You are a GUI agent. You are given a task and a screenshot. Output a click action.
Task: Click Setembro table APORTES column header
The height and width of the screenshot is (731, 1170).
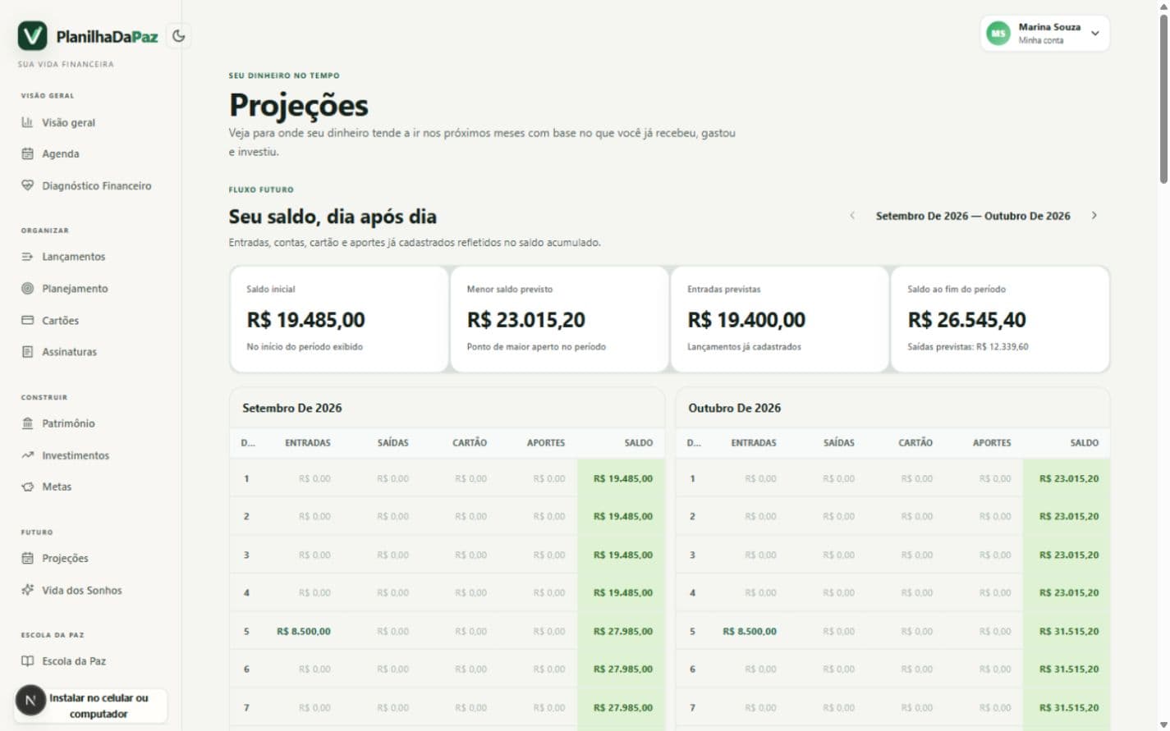click(x=546, y=442)
